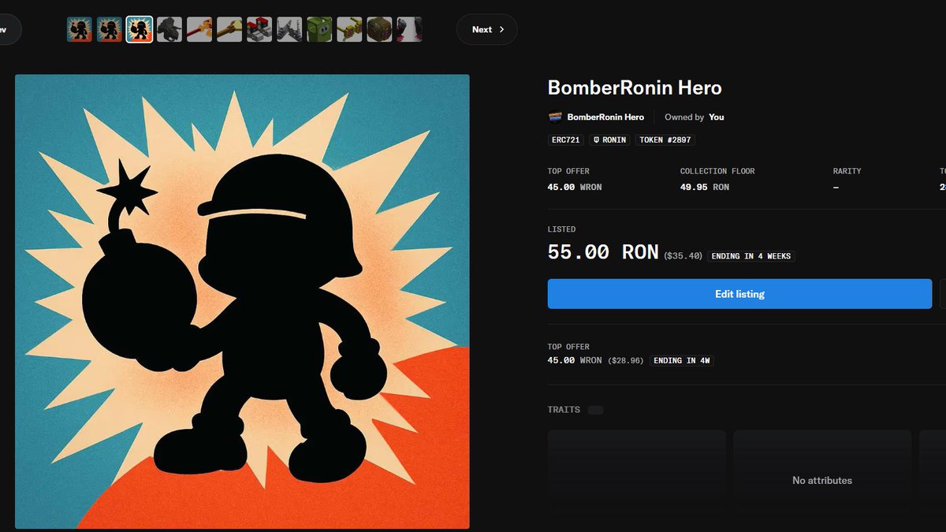Open the first BomberRonin Hero silhouette thumbnail
946x532 pixels.
79,28
